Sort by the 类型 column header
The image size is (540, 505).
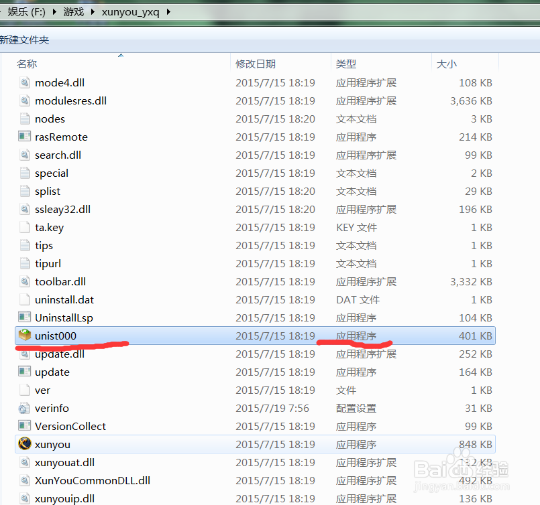click(x=345, y=64)
